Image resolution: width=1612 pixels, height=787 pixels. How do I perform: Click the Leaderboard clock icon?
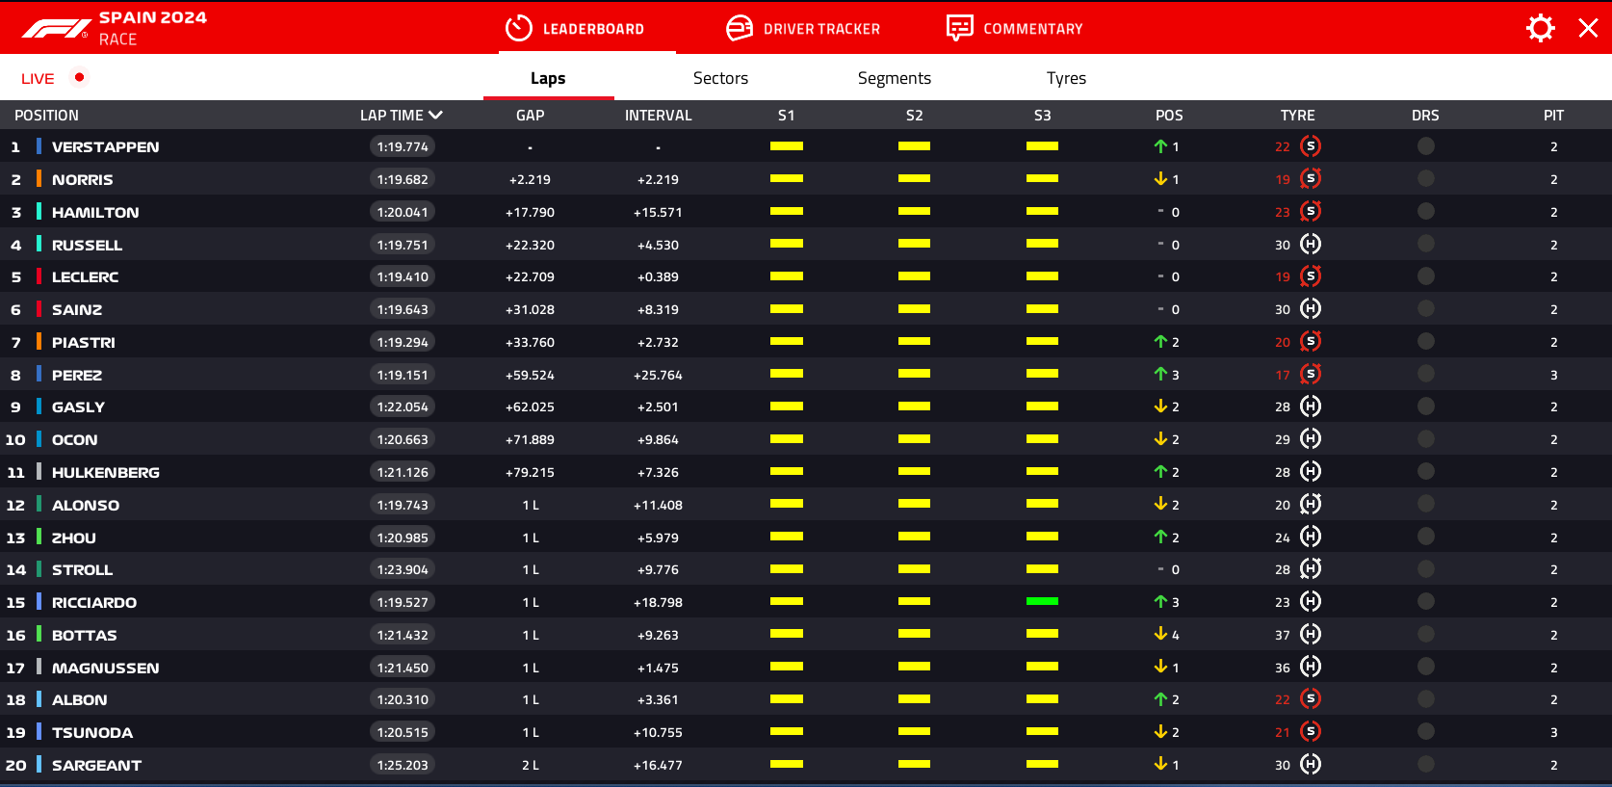pos(519,29)
